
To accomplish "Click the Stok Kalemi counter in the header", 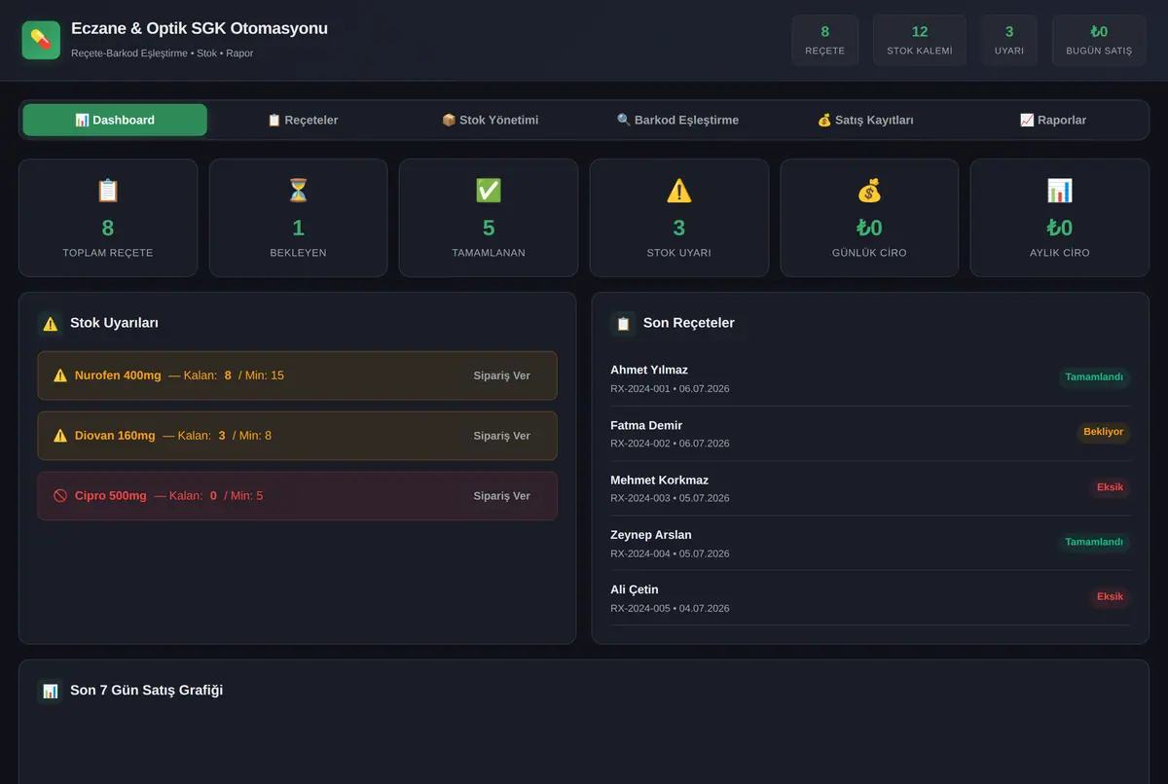I will click(x=920, y=40).
